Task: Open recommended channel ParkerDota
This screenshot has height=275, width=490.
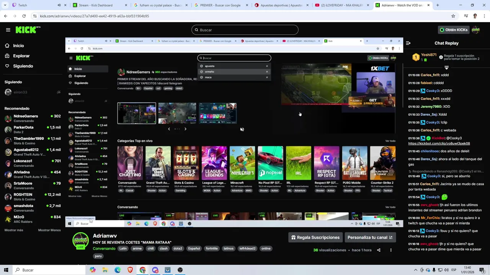Action: (x=33, y=129)
